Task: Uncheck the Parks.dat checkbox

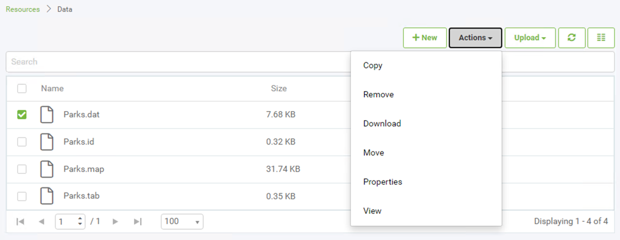Action: [22, 114]
